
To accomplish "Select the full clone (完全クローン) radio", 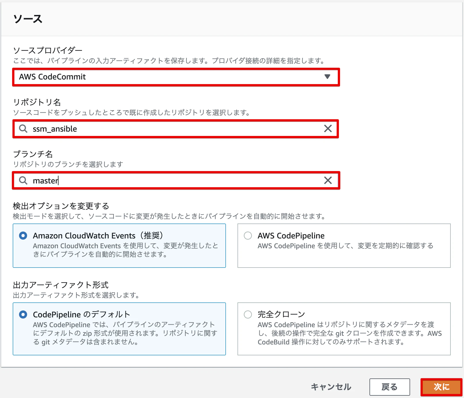I will click(x=248, y=314).
